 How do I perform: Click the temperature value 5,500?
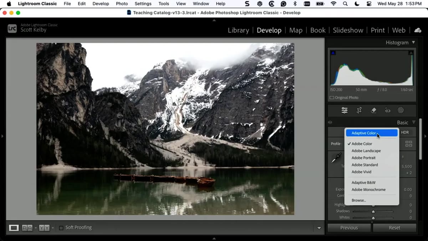tap(407, 166)
